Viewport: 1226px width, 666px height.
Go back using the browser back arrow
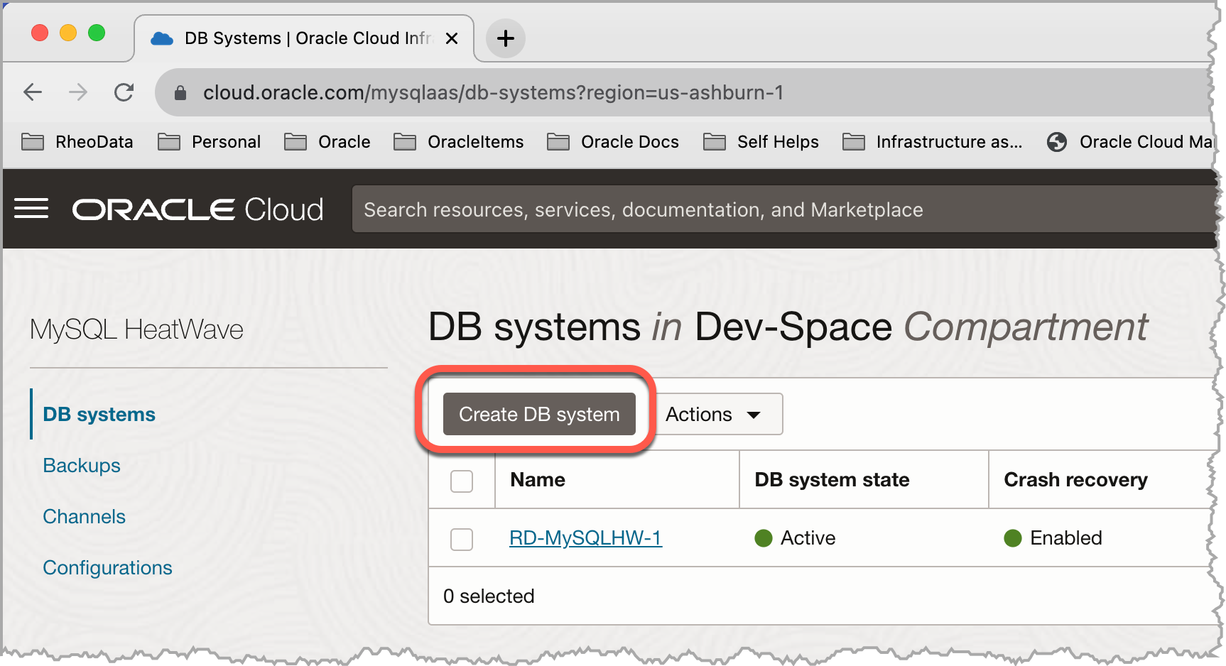tap(33, 92)
